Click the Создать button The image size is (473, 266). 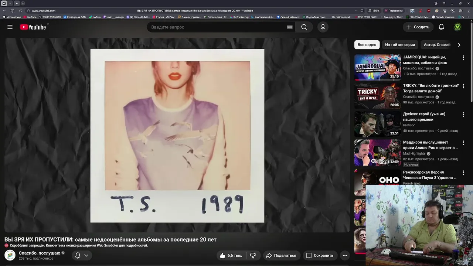tap(418, 27)
